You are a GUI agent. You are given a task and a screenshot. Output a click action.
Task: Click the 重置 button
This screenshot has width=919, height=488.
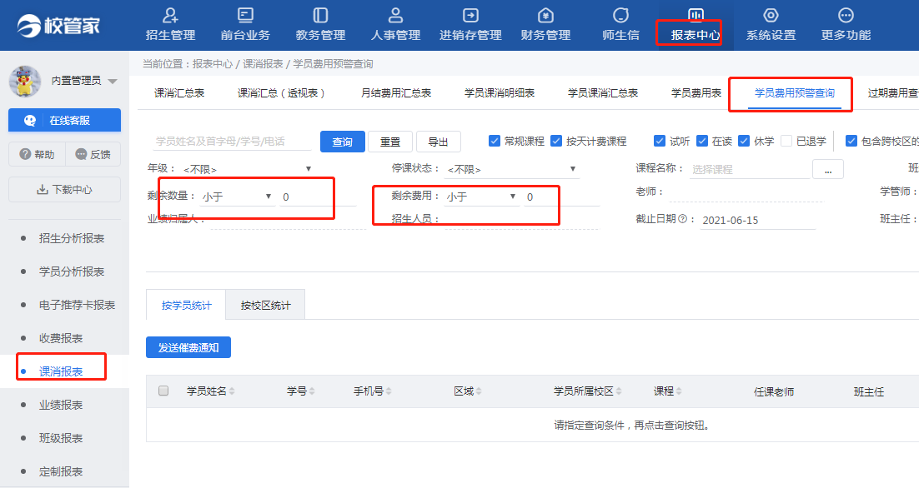point(390,142)
